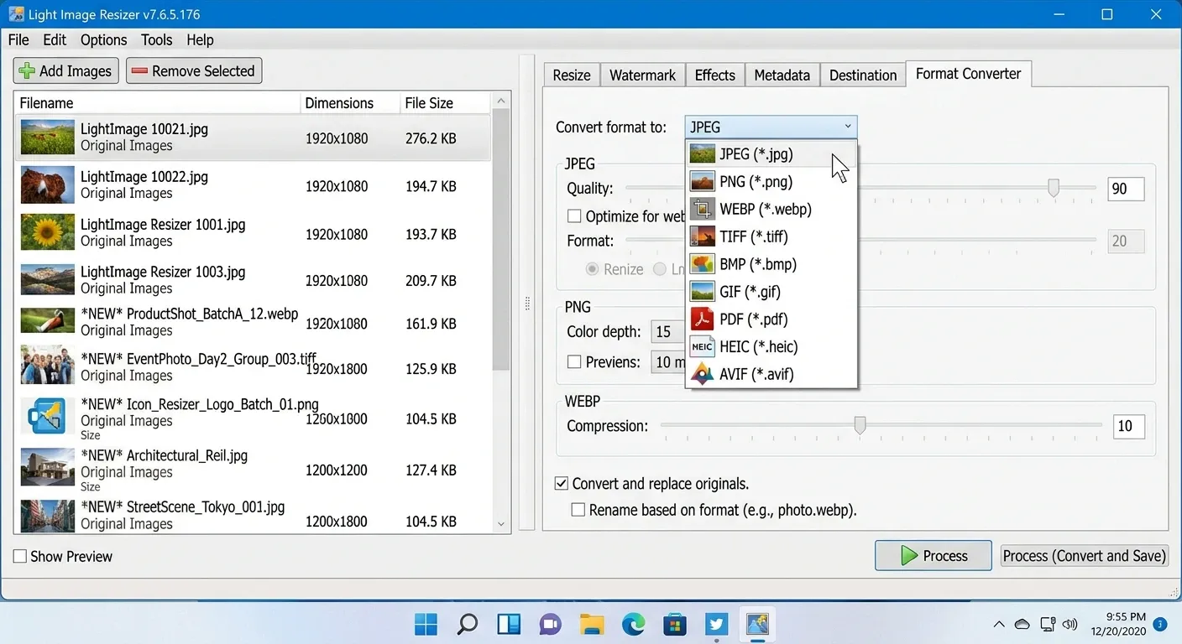
Task: Open the PNG Color depth dropdown
Action: point(668,332)
